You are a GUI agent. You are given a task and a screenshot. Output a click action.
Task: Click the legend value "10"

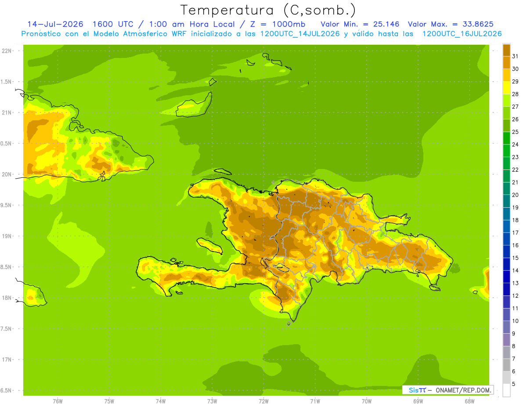(x=516, y=321)
